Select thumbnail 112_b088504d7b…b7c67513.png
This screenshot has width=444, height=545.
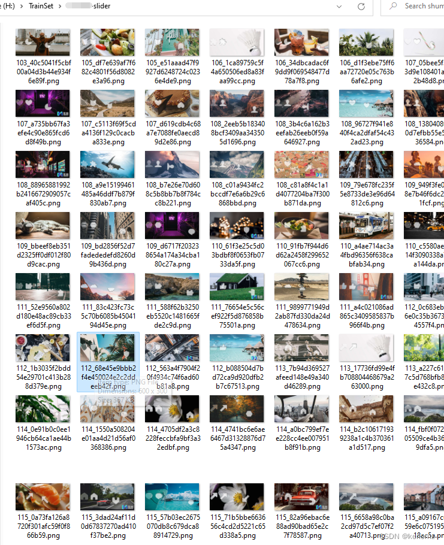point(237,348)
